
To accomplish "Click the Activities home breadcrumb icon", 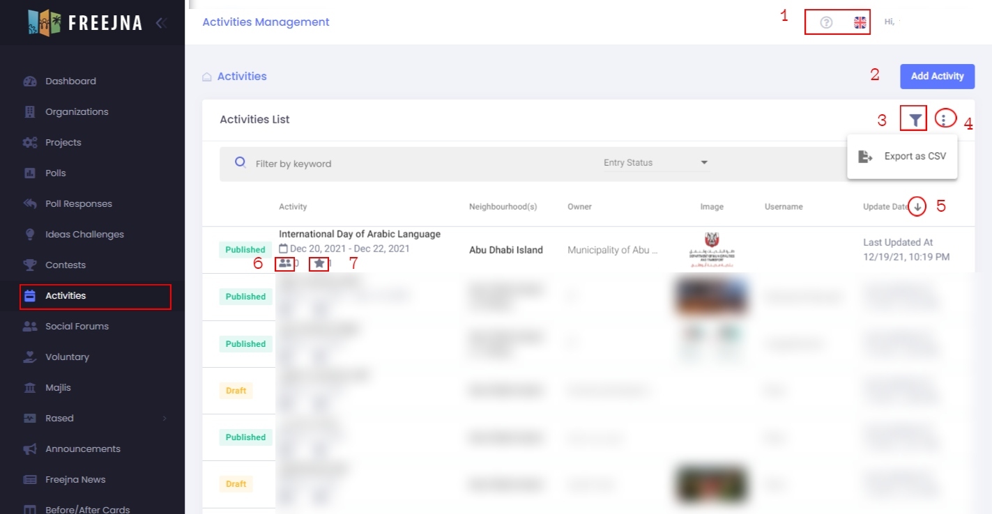I will [207, 77].
